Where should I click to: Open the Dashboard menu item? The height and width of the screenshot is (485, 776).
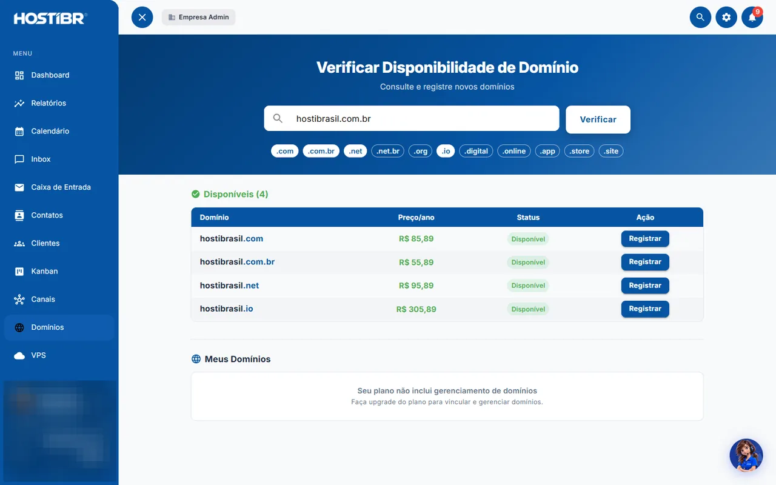59,75
